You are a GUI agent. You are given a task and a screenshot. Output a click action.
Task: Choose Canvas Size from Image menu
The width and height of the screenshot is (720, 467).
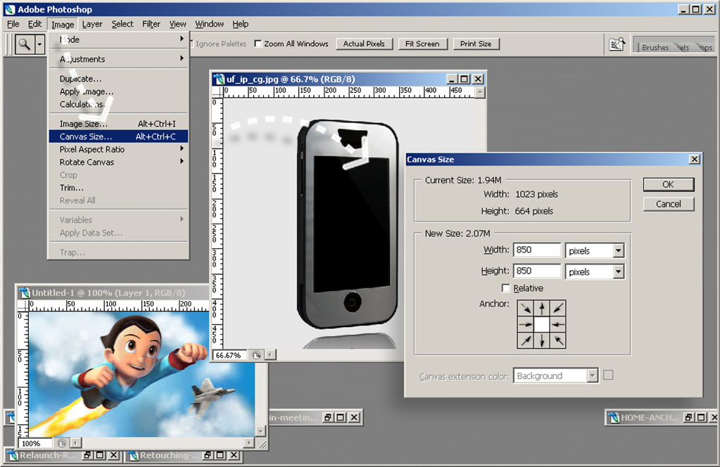[x=118, y=136]
